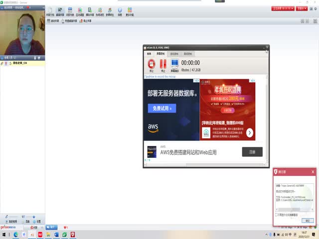Pause the oCam recording
319x239 pixels.
click(x=163, y=65)
